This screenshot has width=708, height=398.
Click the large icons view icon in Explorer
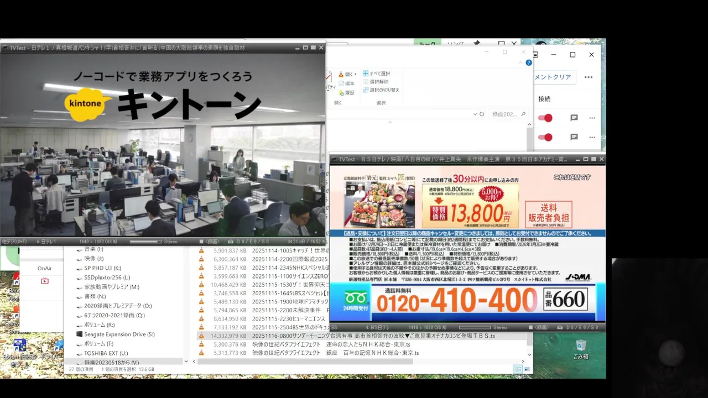527,369
